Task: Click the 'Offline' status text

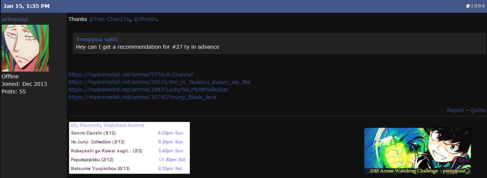Action: (10, 76)
